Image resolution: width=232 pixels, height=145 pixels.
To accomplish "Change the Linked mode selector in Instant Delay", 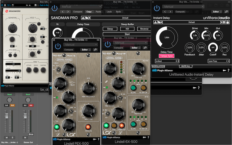I will [167, 61].
